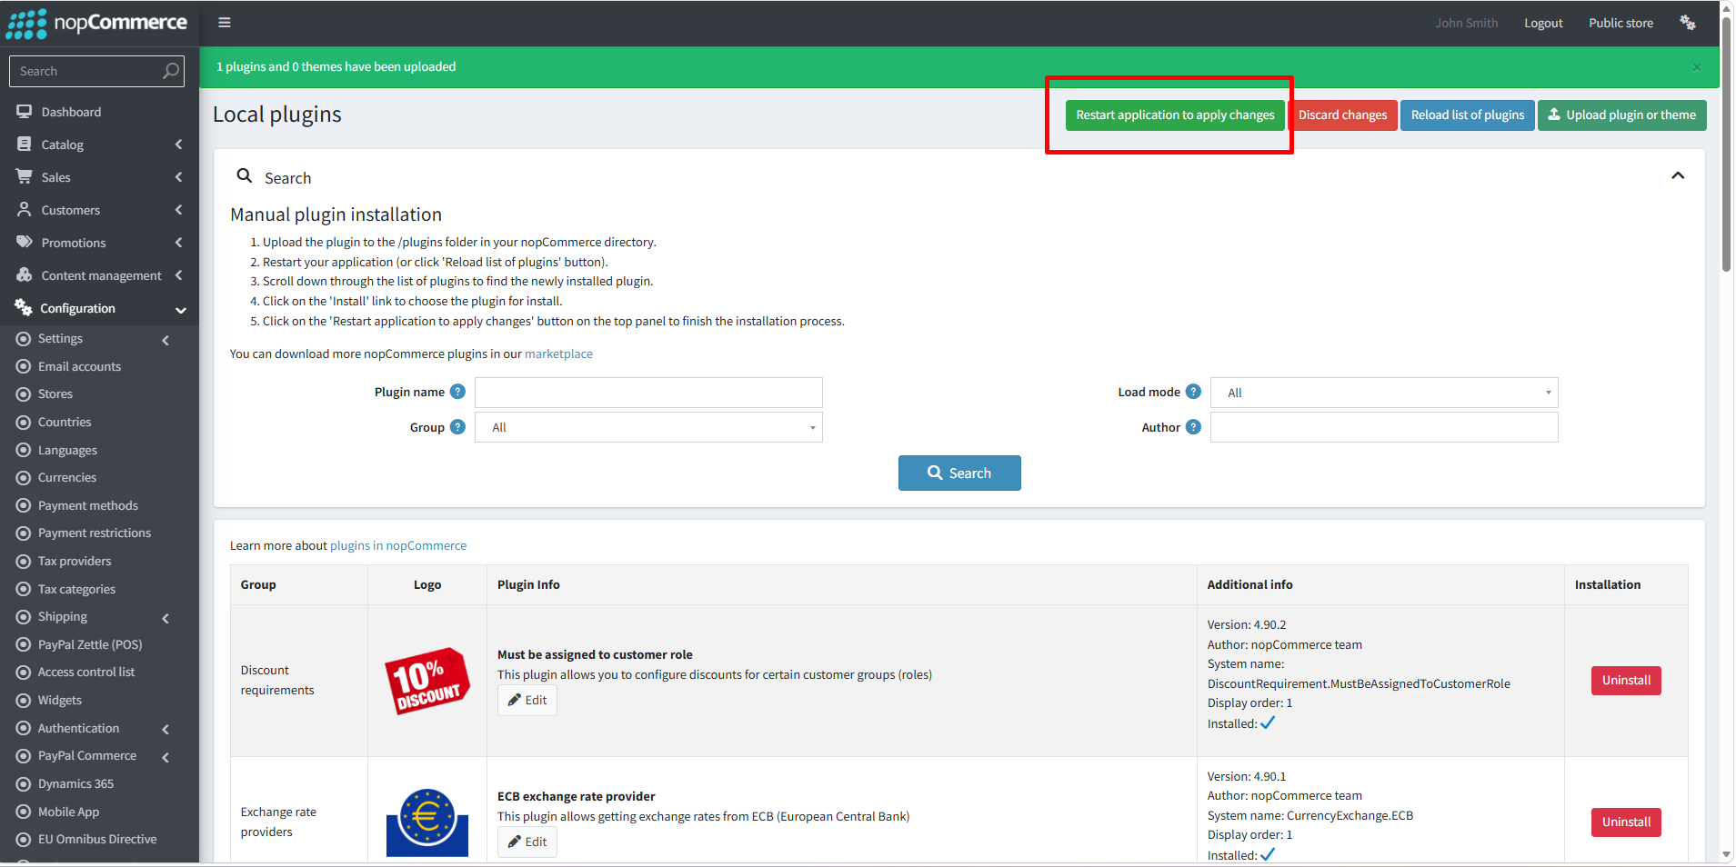
Task: Click the Dashboard monitor icon
Action: [x=25, y=112]
